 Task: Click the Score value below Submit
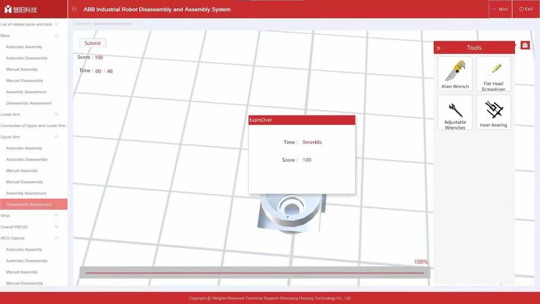tap(99, 57)
